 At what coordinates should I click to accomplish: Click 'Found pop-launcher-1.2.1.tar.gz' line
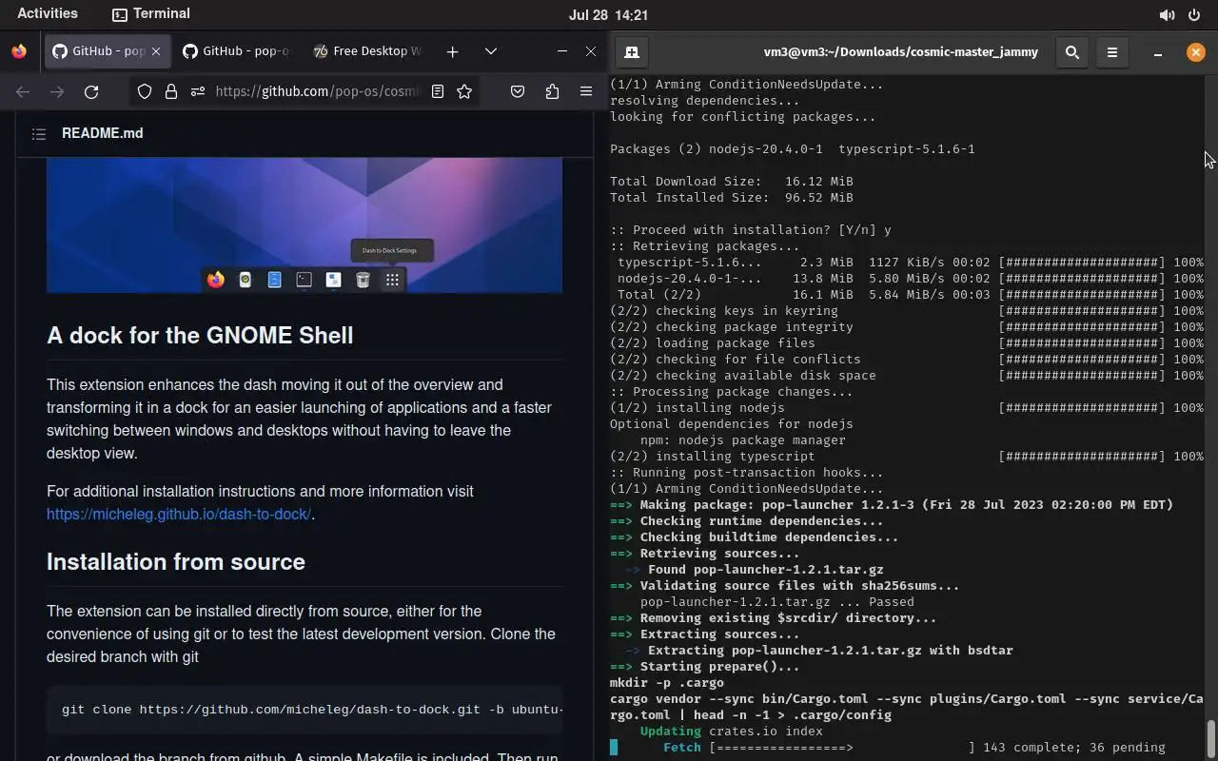(755, 569)
